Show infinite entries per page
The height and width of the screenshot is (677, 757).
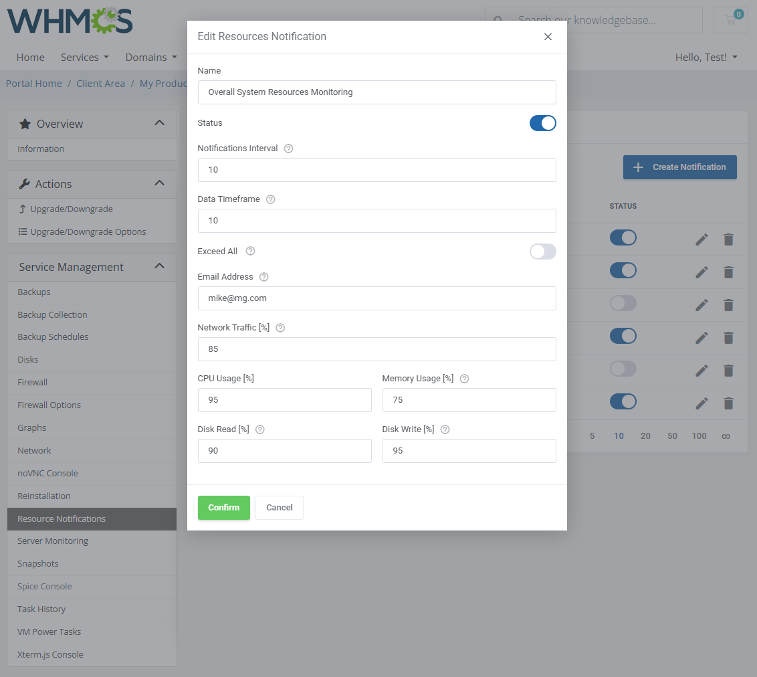pos(726,437)
